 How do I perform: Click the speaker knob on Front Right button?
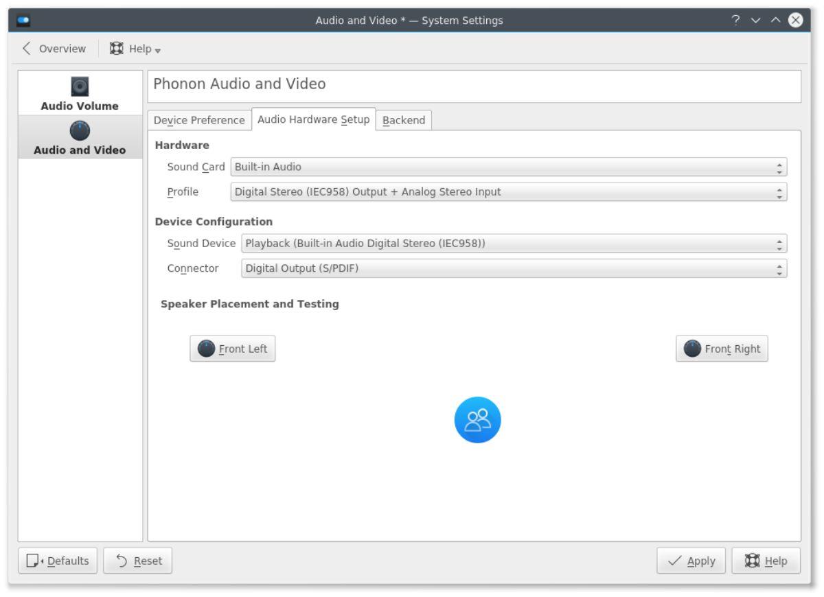point(692,348)
